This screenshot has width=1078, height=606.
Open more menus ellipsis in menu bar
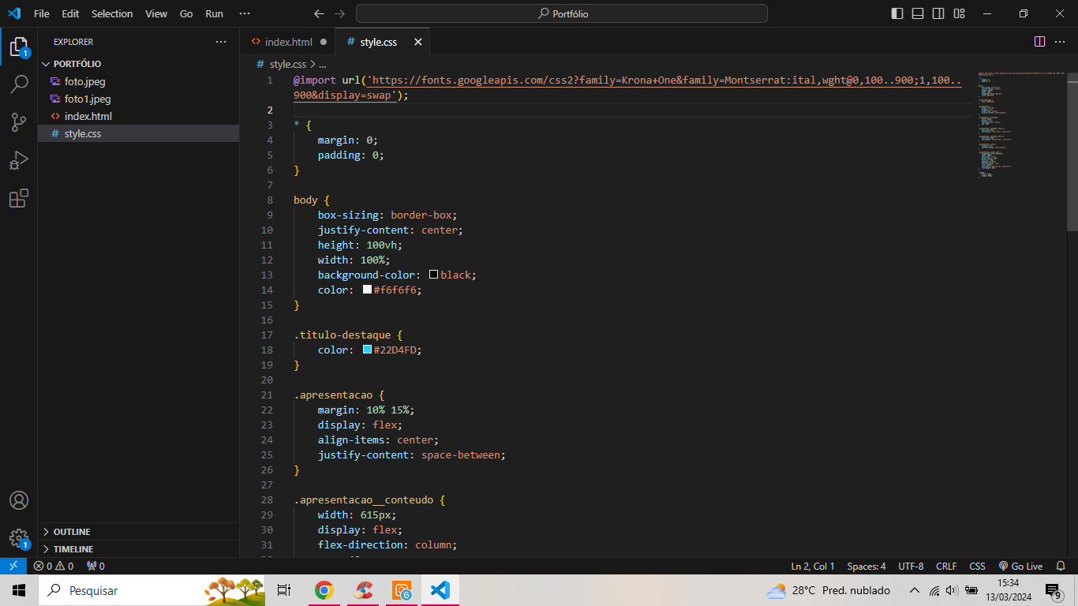(245, 13)
